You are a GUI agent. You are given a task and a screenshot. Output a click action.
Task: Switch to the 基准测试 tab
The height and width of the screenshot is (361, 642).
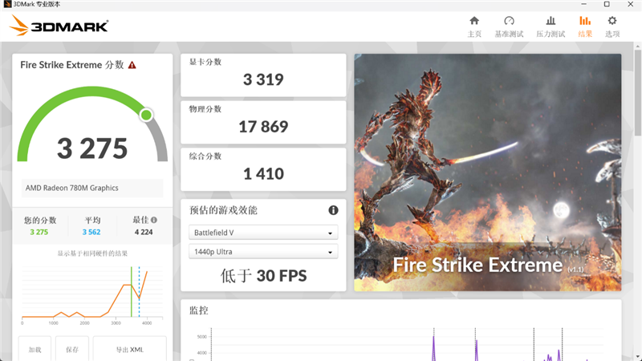pos(509,34)
